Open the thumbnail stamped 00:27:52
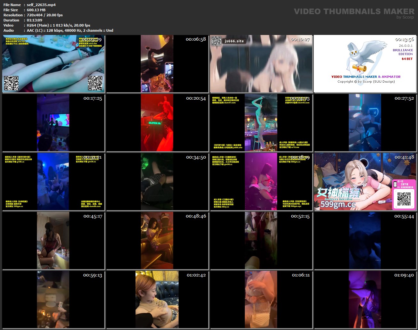The height and width of the screenshot is (330, 418). [x=365, y=123]
